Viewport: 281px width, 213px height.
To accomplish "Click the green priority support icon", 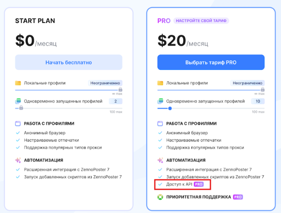I will pos(160,197).
